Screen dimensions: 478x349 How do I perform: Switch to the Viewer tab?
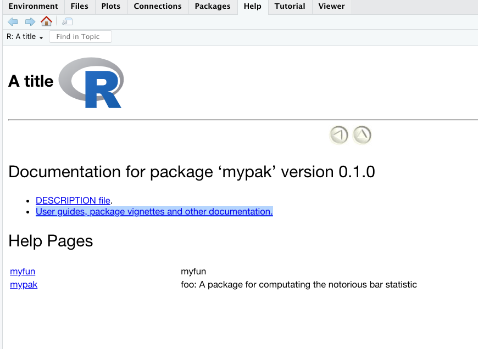point(331,7)
